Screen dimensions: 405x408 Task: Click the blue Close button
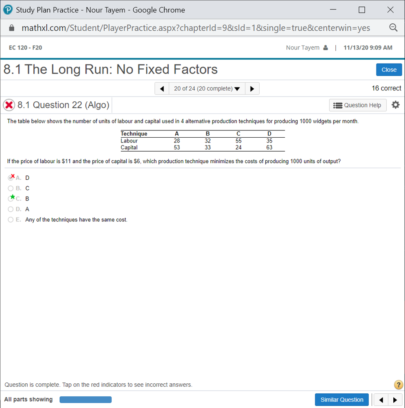pyautogui.click(x=389, y=70)
